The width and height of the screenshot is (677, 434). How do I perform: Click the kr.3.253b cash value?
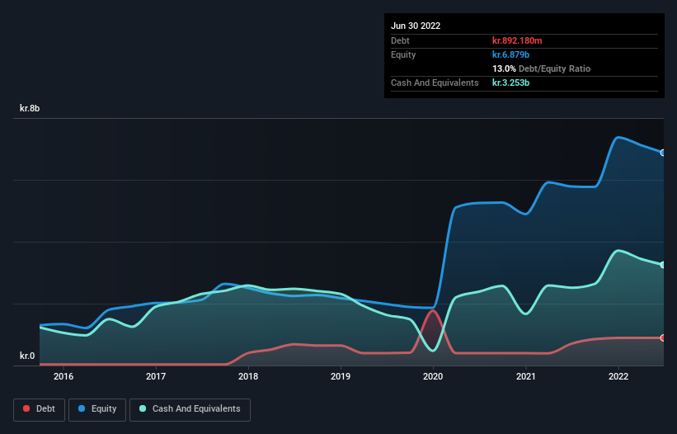click(510, 83)
